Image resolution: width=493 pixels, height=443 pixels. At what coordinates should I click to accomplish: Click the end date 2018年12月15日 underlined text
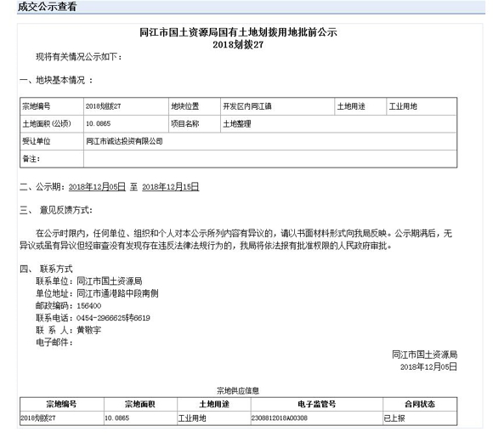tap(170, 187)
